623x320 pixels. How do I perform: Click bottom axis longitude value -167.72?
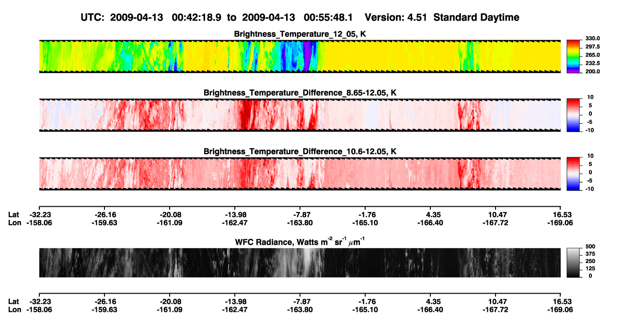(x=496, y=309)
